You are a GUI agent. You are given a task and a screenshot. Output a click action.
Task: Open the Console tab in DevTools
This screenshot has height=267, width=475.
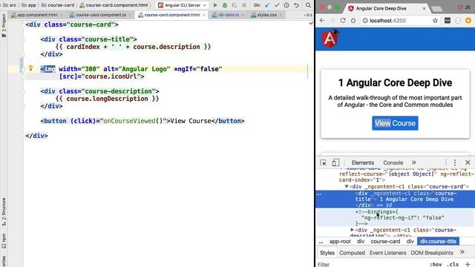click(393, 162)
